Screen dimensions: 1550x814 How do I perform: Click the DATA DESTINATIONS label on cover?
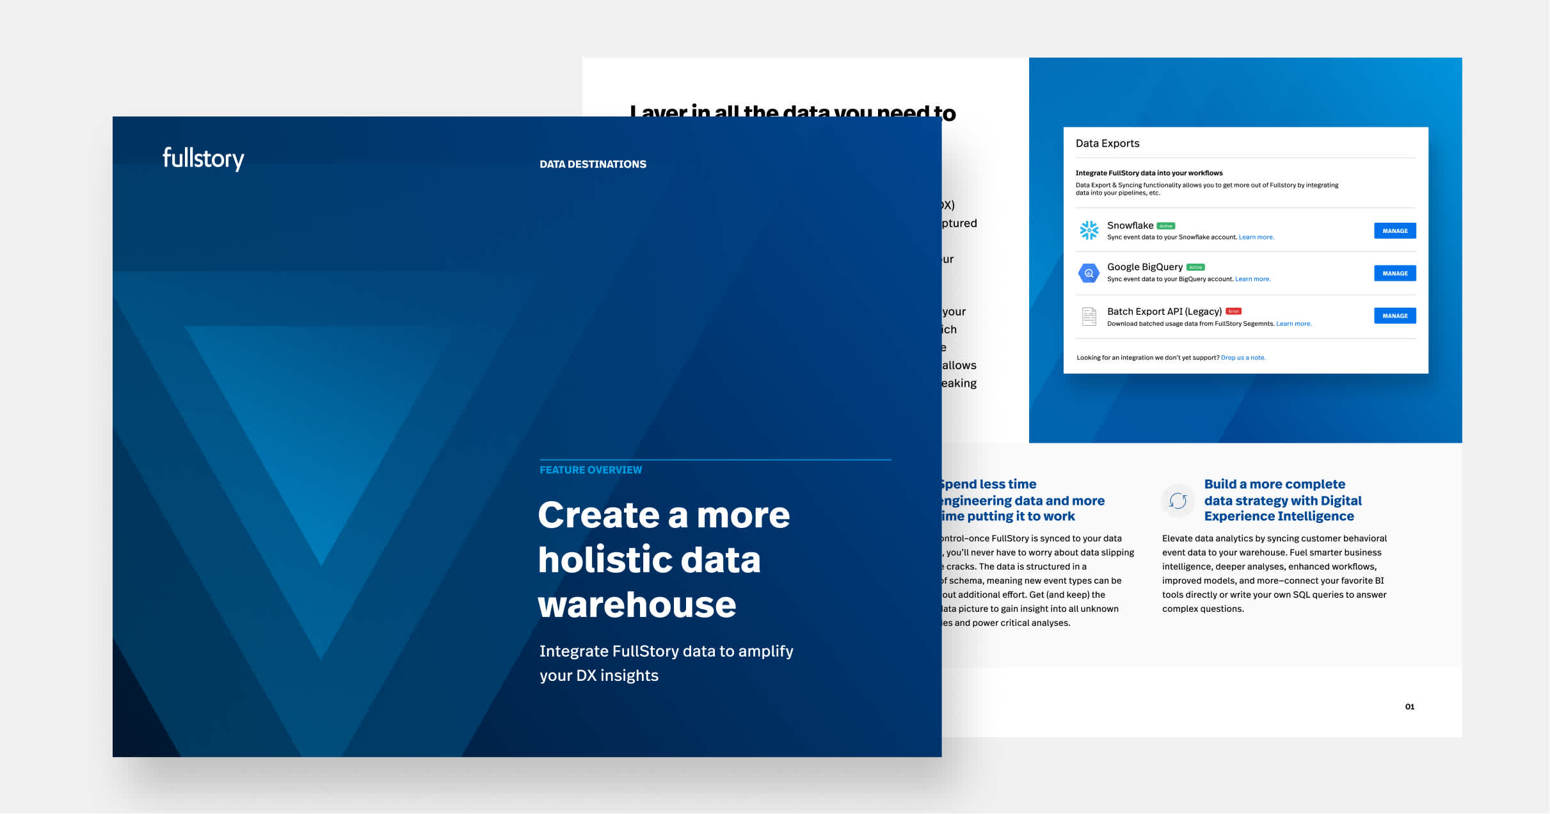(x=593, y=164)
